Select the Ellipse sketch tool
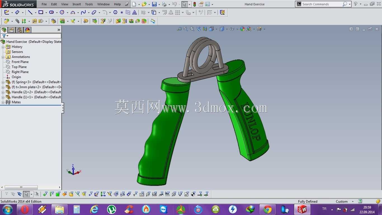This screenshot has height=215, width=382. click(94, 12)
